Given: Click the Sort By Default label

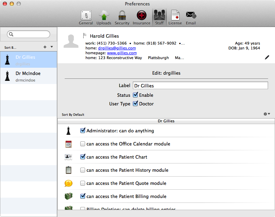Looking at the screenshot, I should (73, 114).
